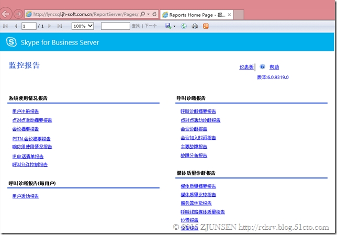Open 媒体质量比较报告 link
The width and height of the screenshot is (337, 235).
pyautogui.click(x=198, y=195)
